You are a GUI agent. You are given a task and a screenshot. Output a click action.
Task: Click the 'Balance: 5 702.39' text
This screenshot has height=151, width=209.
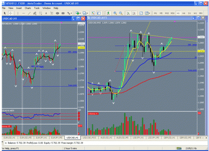pyautogui.click(x=17, y=143)
